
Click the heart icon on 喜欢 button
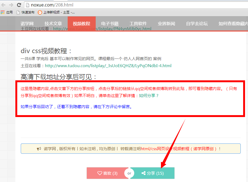(x=100, y=173)
